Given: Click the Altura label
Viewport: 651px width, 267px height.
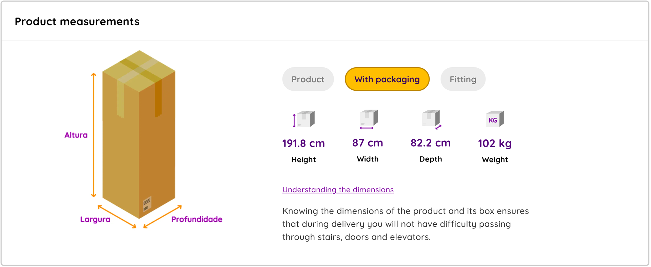Looking at the screenshot, I should click(76, 135).
